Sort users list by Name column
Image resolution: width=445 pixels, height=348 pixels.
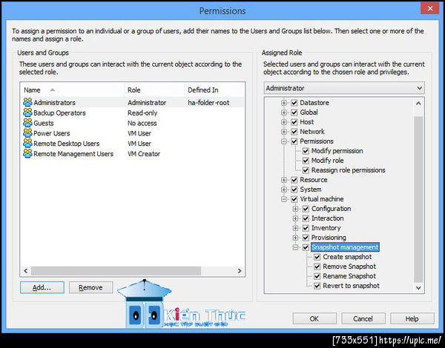click(x=73, y=90)
